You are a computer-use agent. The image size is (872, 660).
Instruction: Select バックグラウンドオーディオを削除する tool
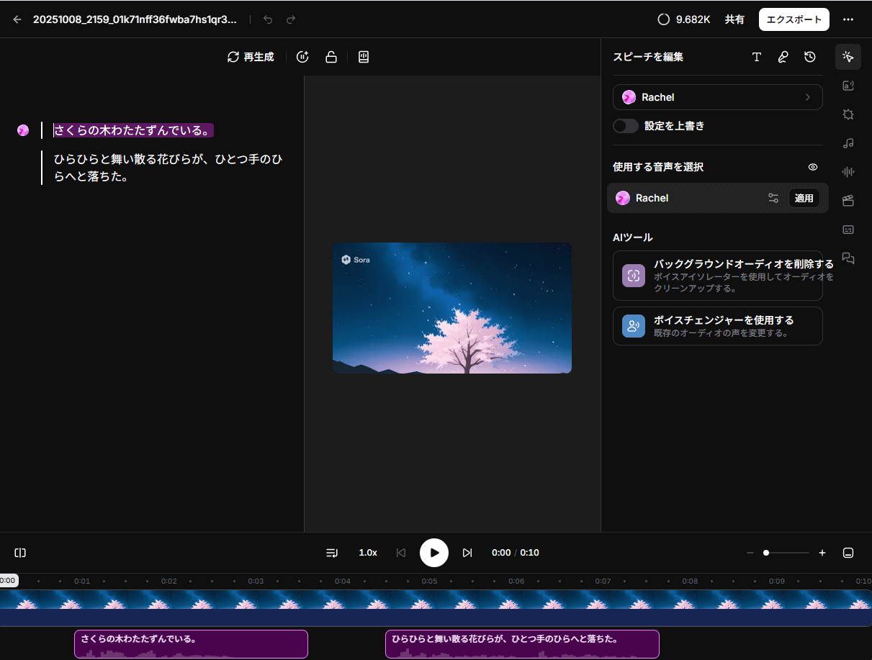click(x=717, y=276)
